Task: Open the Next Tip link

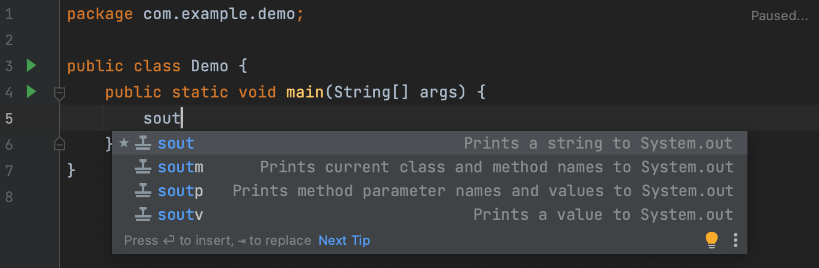Action: 344,240
